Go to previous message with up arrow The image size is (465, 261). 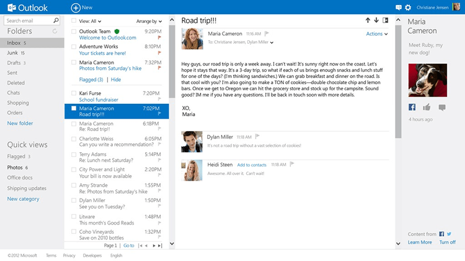(368, 20)
